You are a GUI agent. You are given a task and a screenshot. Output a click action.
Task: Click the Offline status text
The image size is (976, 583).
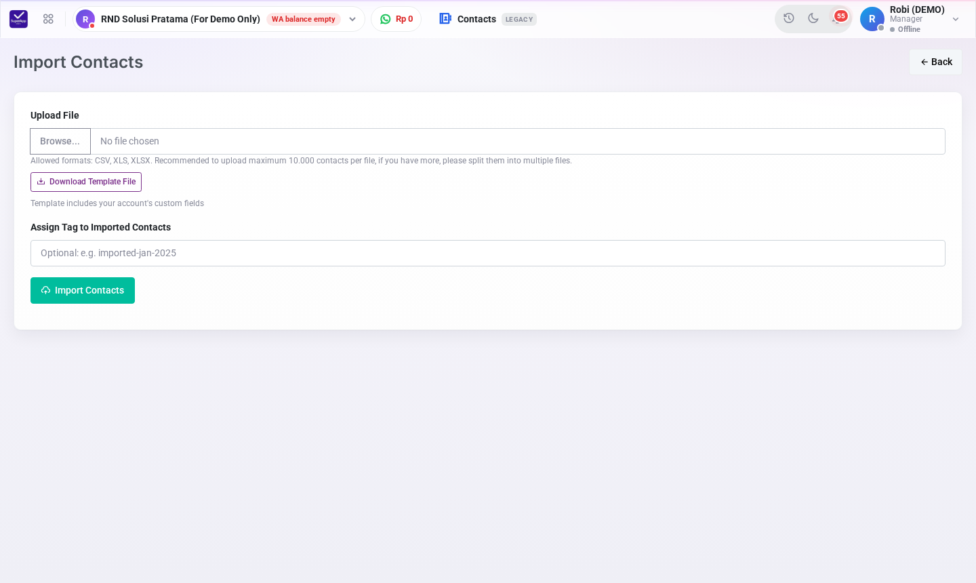(909, 29)
